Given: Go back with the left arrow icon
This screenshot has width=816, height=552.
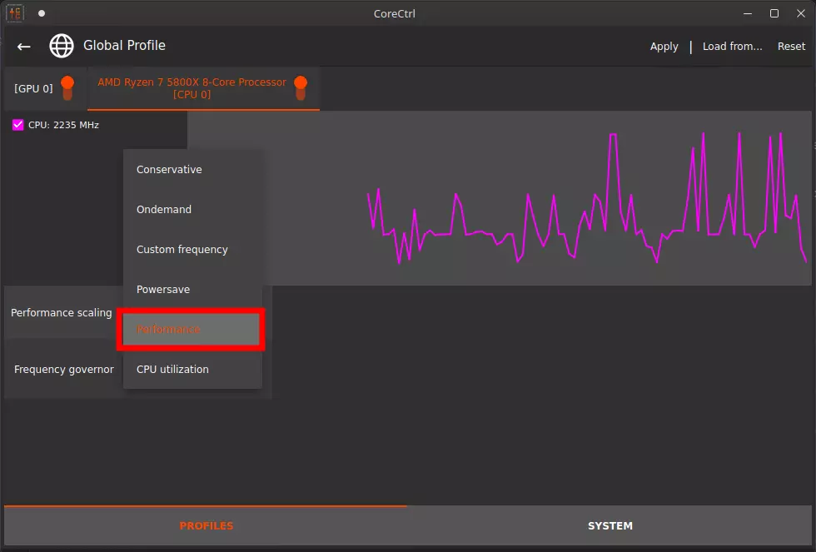Looking at the screenshot, I should 24,47.
